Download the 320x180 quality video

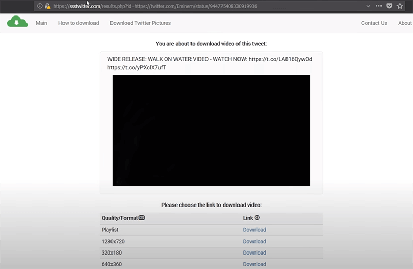[x=255, y=252]
